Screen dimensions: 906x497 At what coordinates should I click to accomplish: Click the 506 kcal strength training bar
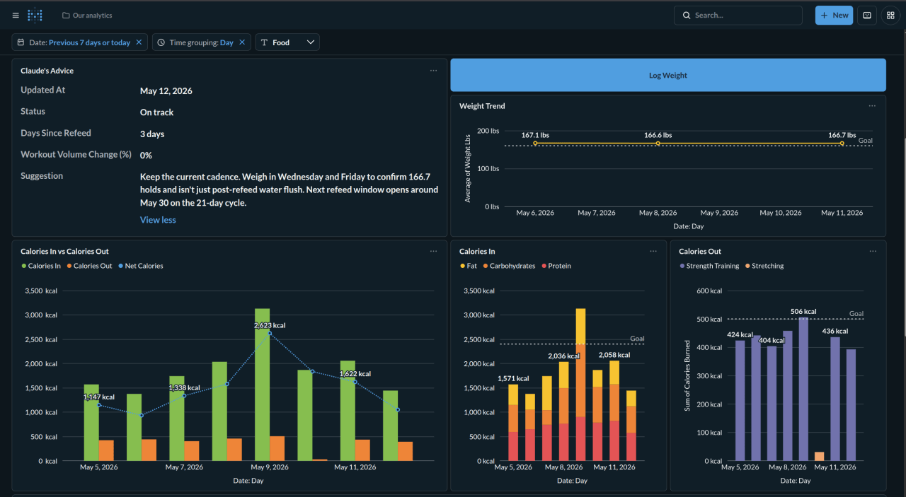(x=803, y=389)
